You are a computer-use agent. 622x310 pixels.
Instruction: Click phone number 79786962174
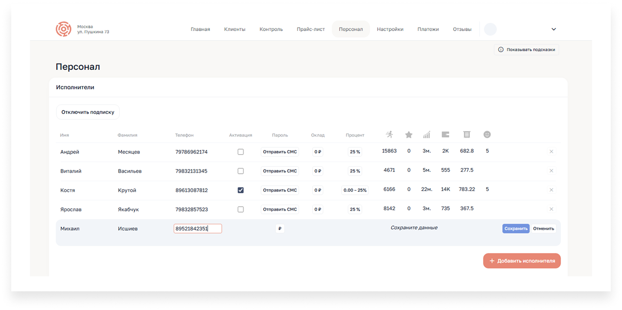click(x=191, y=152)
